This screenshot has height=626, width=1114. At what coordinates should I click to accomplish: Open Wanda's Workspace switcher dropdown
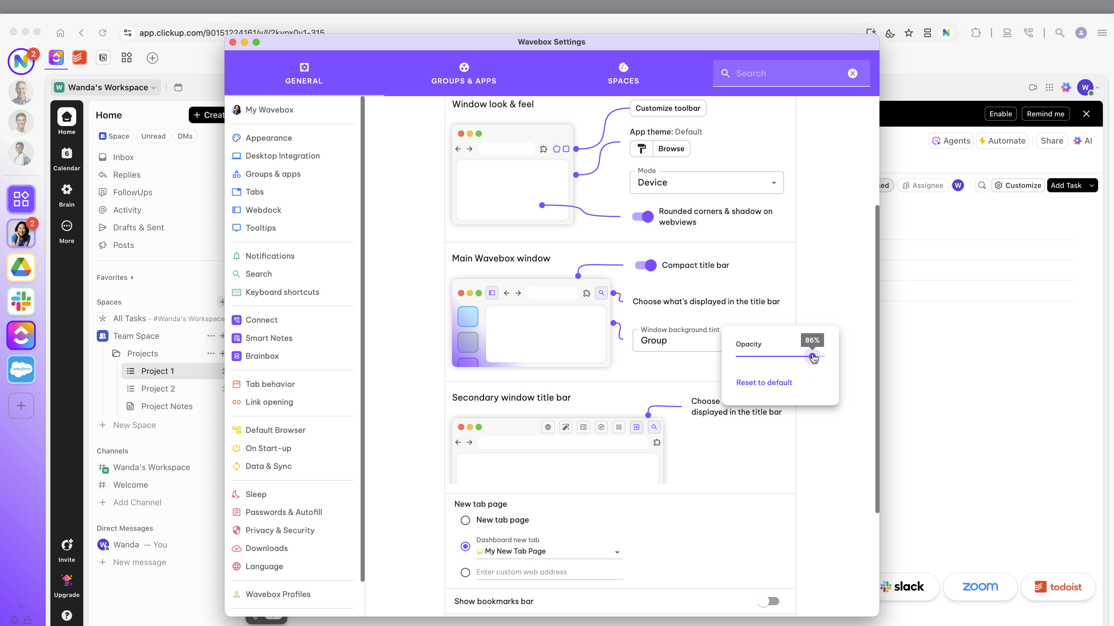(106, 87)
